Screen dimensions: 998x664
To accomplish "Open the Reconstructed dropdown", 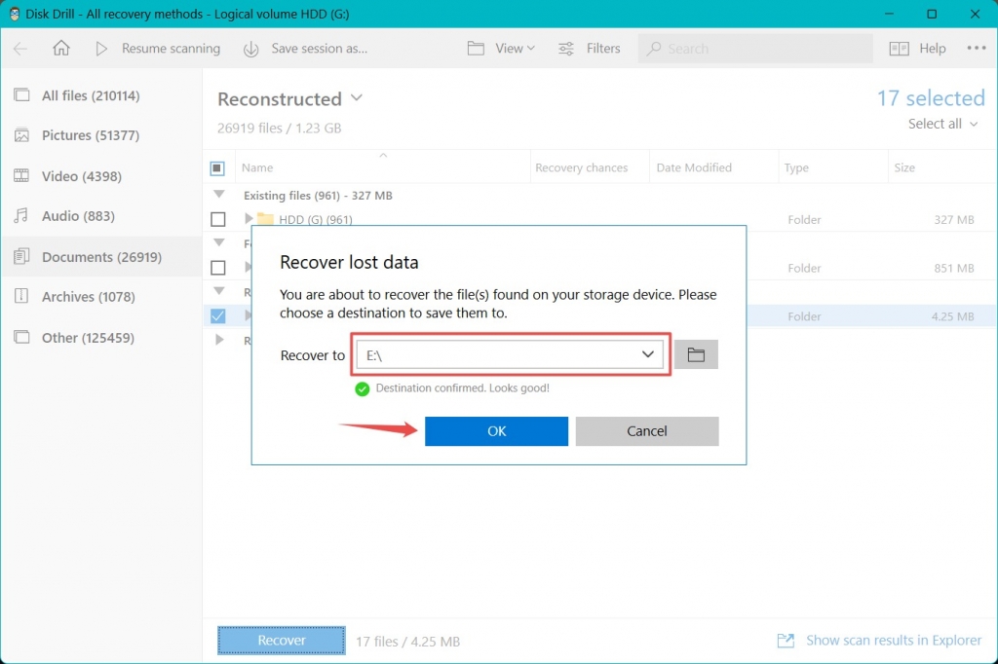I will [357, 98].
